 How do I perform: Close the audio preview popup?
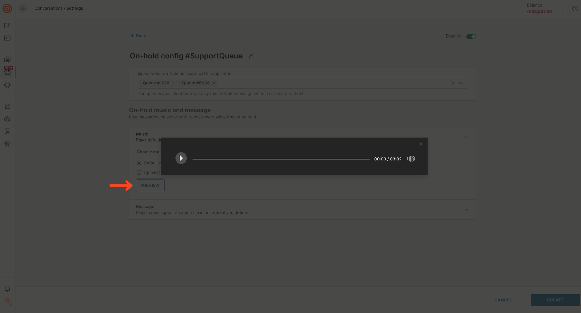tap(421, 144)
